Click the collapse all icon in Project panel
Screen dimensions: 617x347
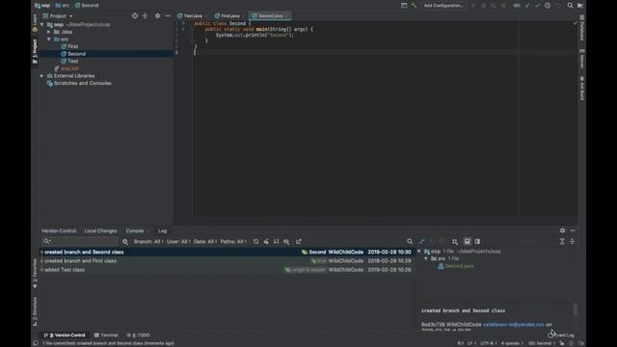[146, 15]
